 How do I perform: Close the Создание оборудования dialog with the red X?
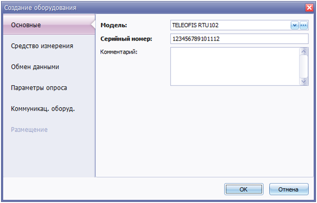point(309,8)
